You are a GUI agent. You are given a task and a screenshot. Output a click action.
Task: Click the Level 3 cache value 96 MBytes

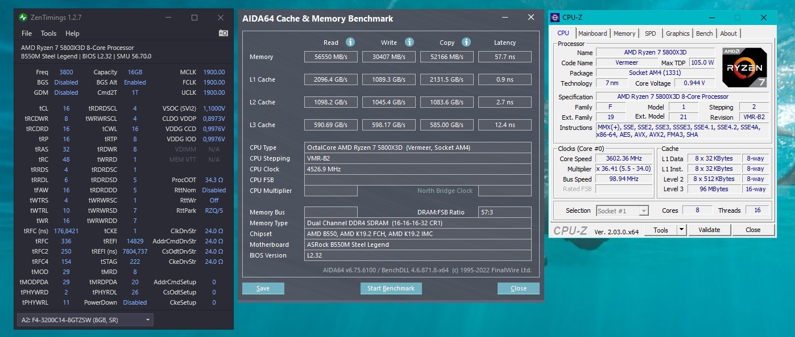pyautogui.click(x=714, y=189)
